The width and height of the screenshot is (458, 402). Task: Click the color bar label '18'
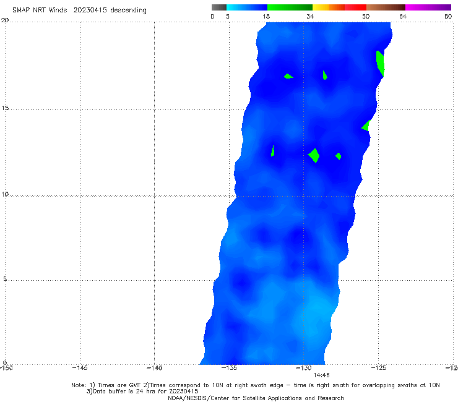266,16
